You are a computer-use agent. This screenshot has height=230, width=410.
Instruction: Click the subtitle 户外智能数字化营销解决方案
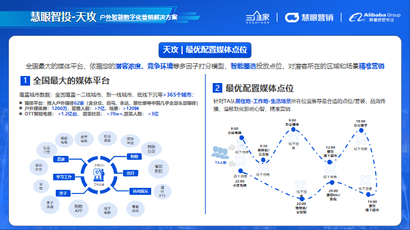[x=138, y=17]
